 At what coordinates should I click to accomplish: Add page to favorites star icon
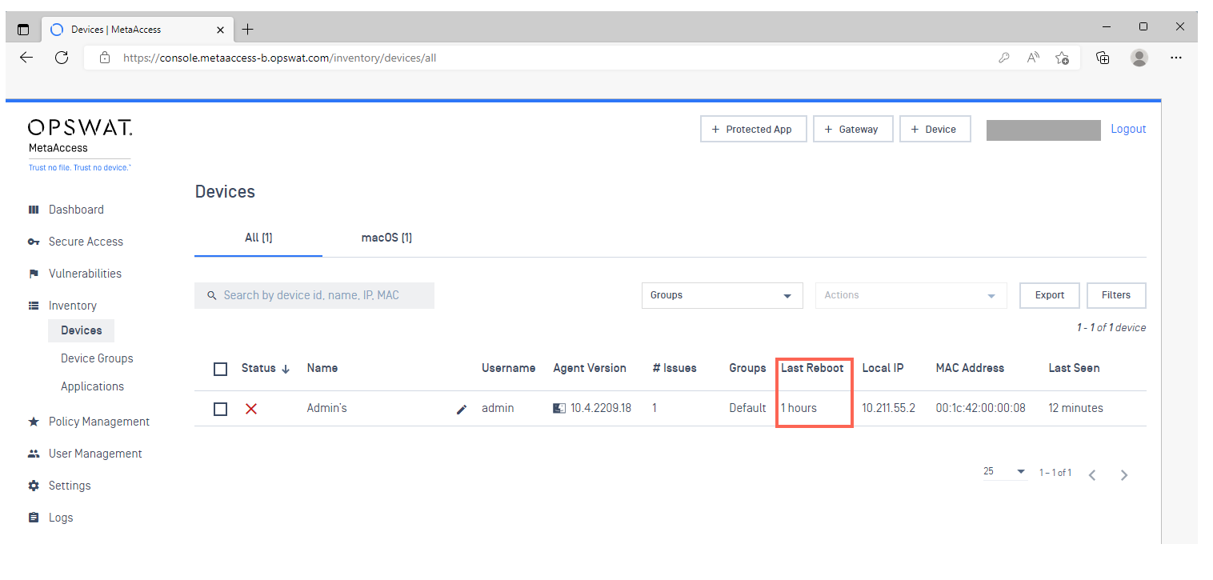coord(1062,58)
